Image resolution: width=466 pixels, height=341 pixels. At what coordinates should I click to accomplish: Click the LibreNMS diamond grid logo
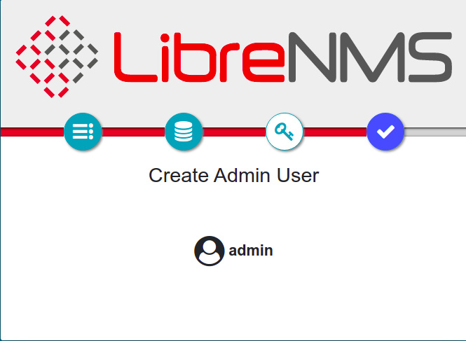(x=57, y=56)
